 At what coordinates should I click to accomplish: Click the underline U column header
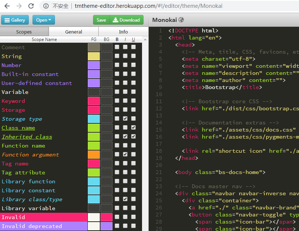[133, 39]
